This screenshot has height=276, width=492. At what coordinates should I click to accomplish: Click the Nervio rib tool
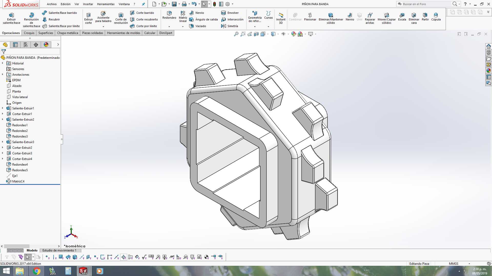(x=197, y=13)
